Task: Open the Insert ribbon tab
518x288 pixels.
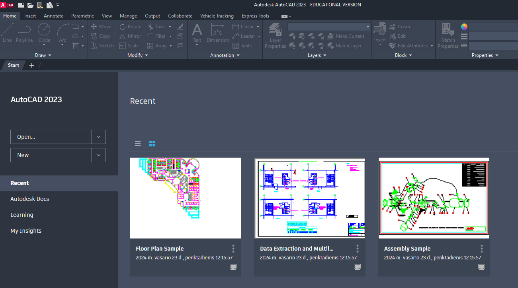Action: point(30,16)
